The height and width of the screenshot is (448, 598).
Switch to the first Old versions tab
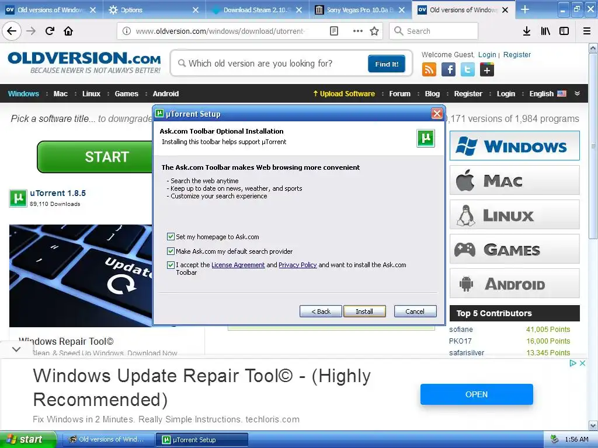[x=51, y=10]
